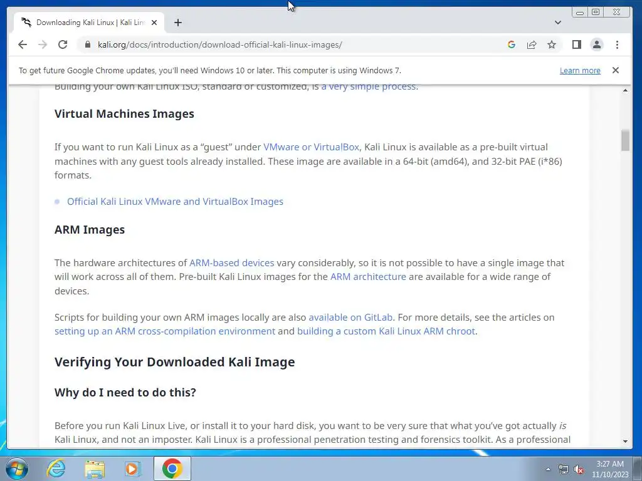Show hidden system tray icons
The image size is (642, 481).
[x=548, y=469]
